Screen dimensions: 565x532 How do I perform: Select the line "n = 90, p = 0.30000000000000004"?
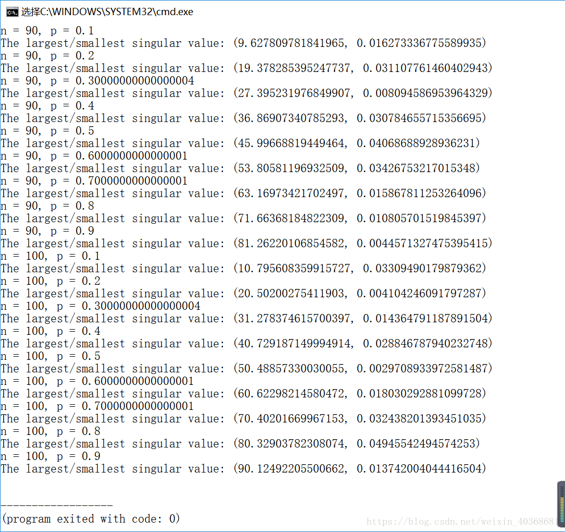point(97,81)
